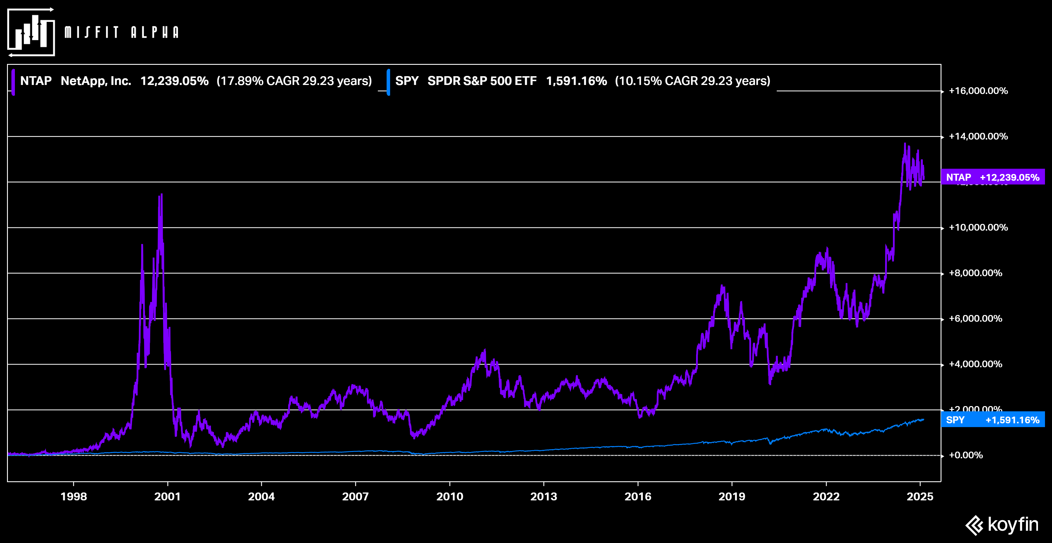Click the 2013 x-axis label
Viewport: 1052px width, 543px height.
point(544,497)
